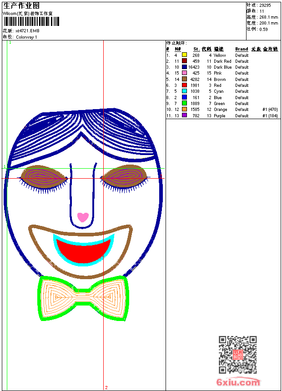Click the Colorway 1 label

[x=26, y=37]
